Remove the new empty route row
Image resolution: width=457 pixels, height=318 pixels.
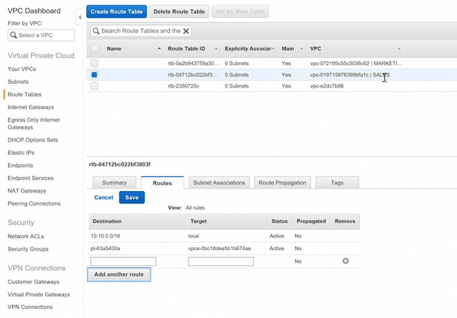pos(345,261)
